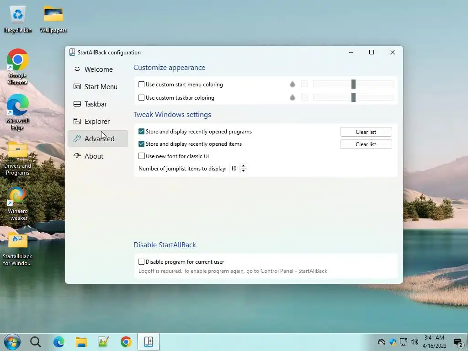Click the jumplist items number field
The height and width of the screenshot is (351, 468).
pos(234,169)
